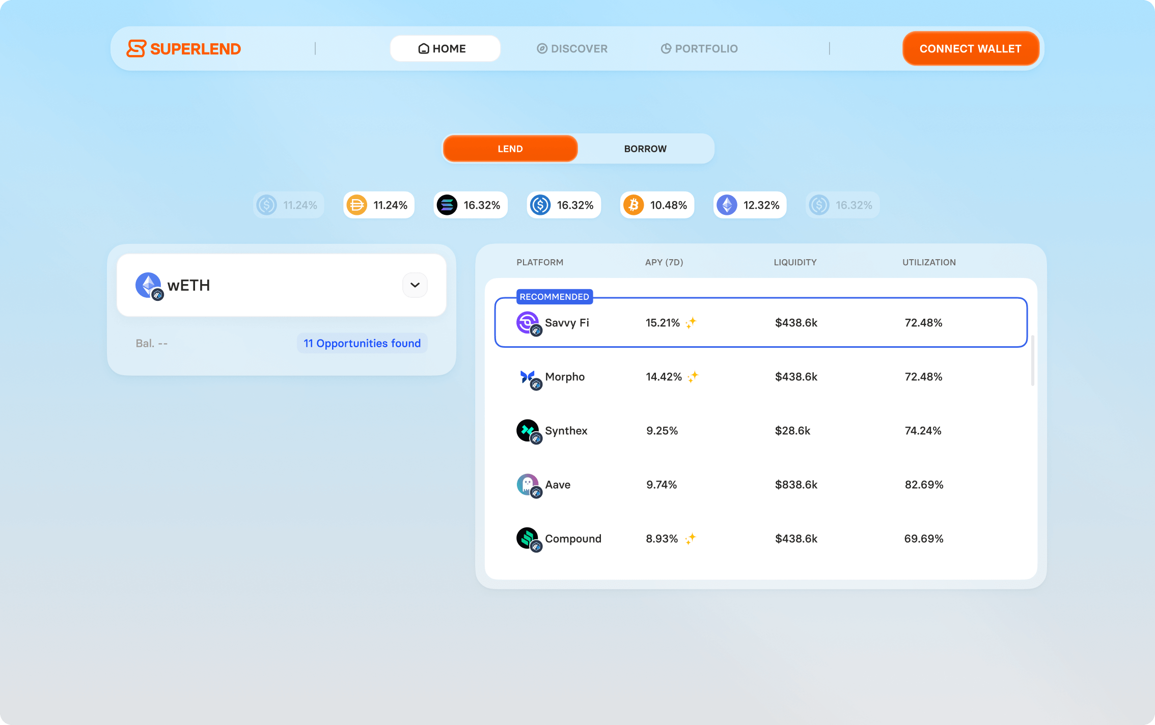Click Savvy Fi's $438.6k liquidity value
The width and height of the screenshot is (1155, 725).
coord(796,323)
